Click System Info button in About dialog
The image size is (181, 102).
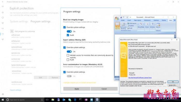point(173,85)
